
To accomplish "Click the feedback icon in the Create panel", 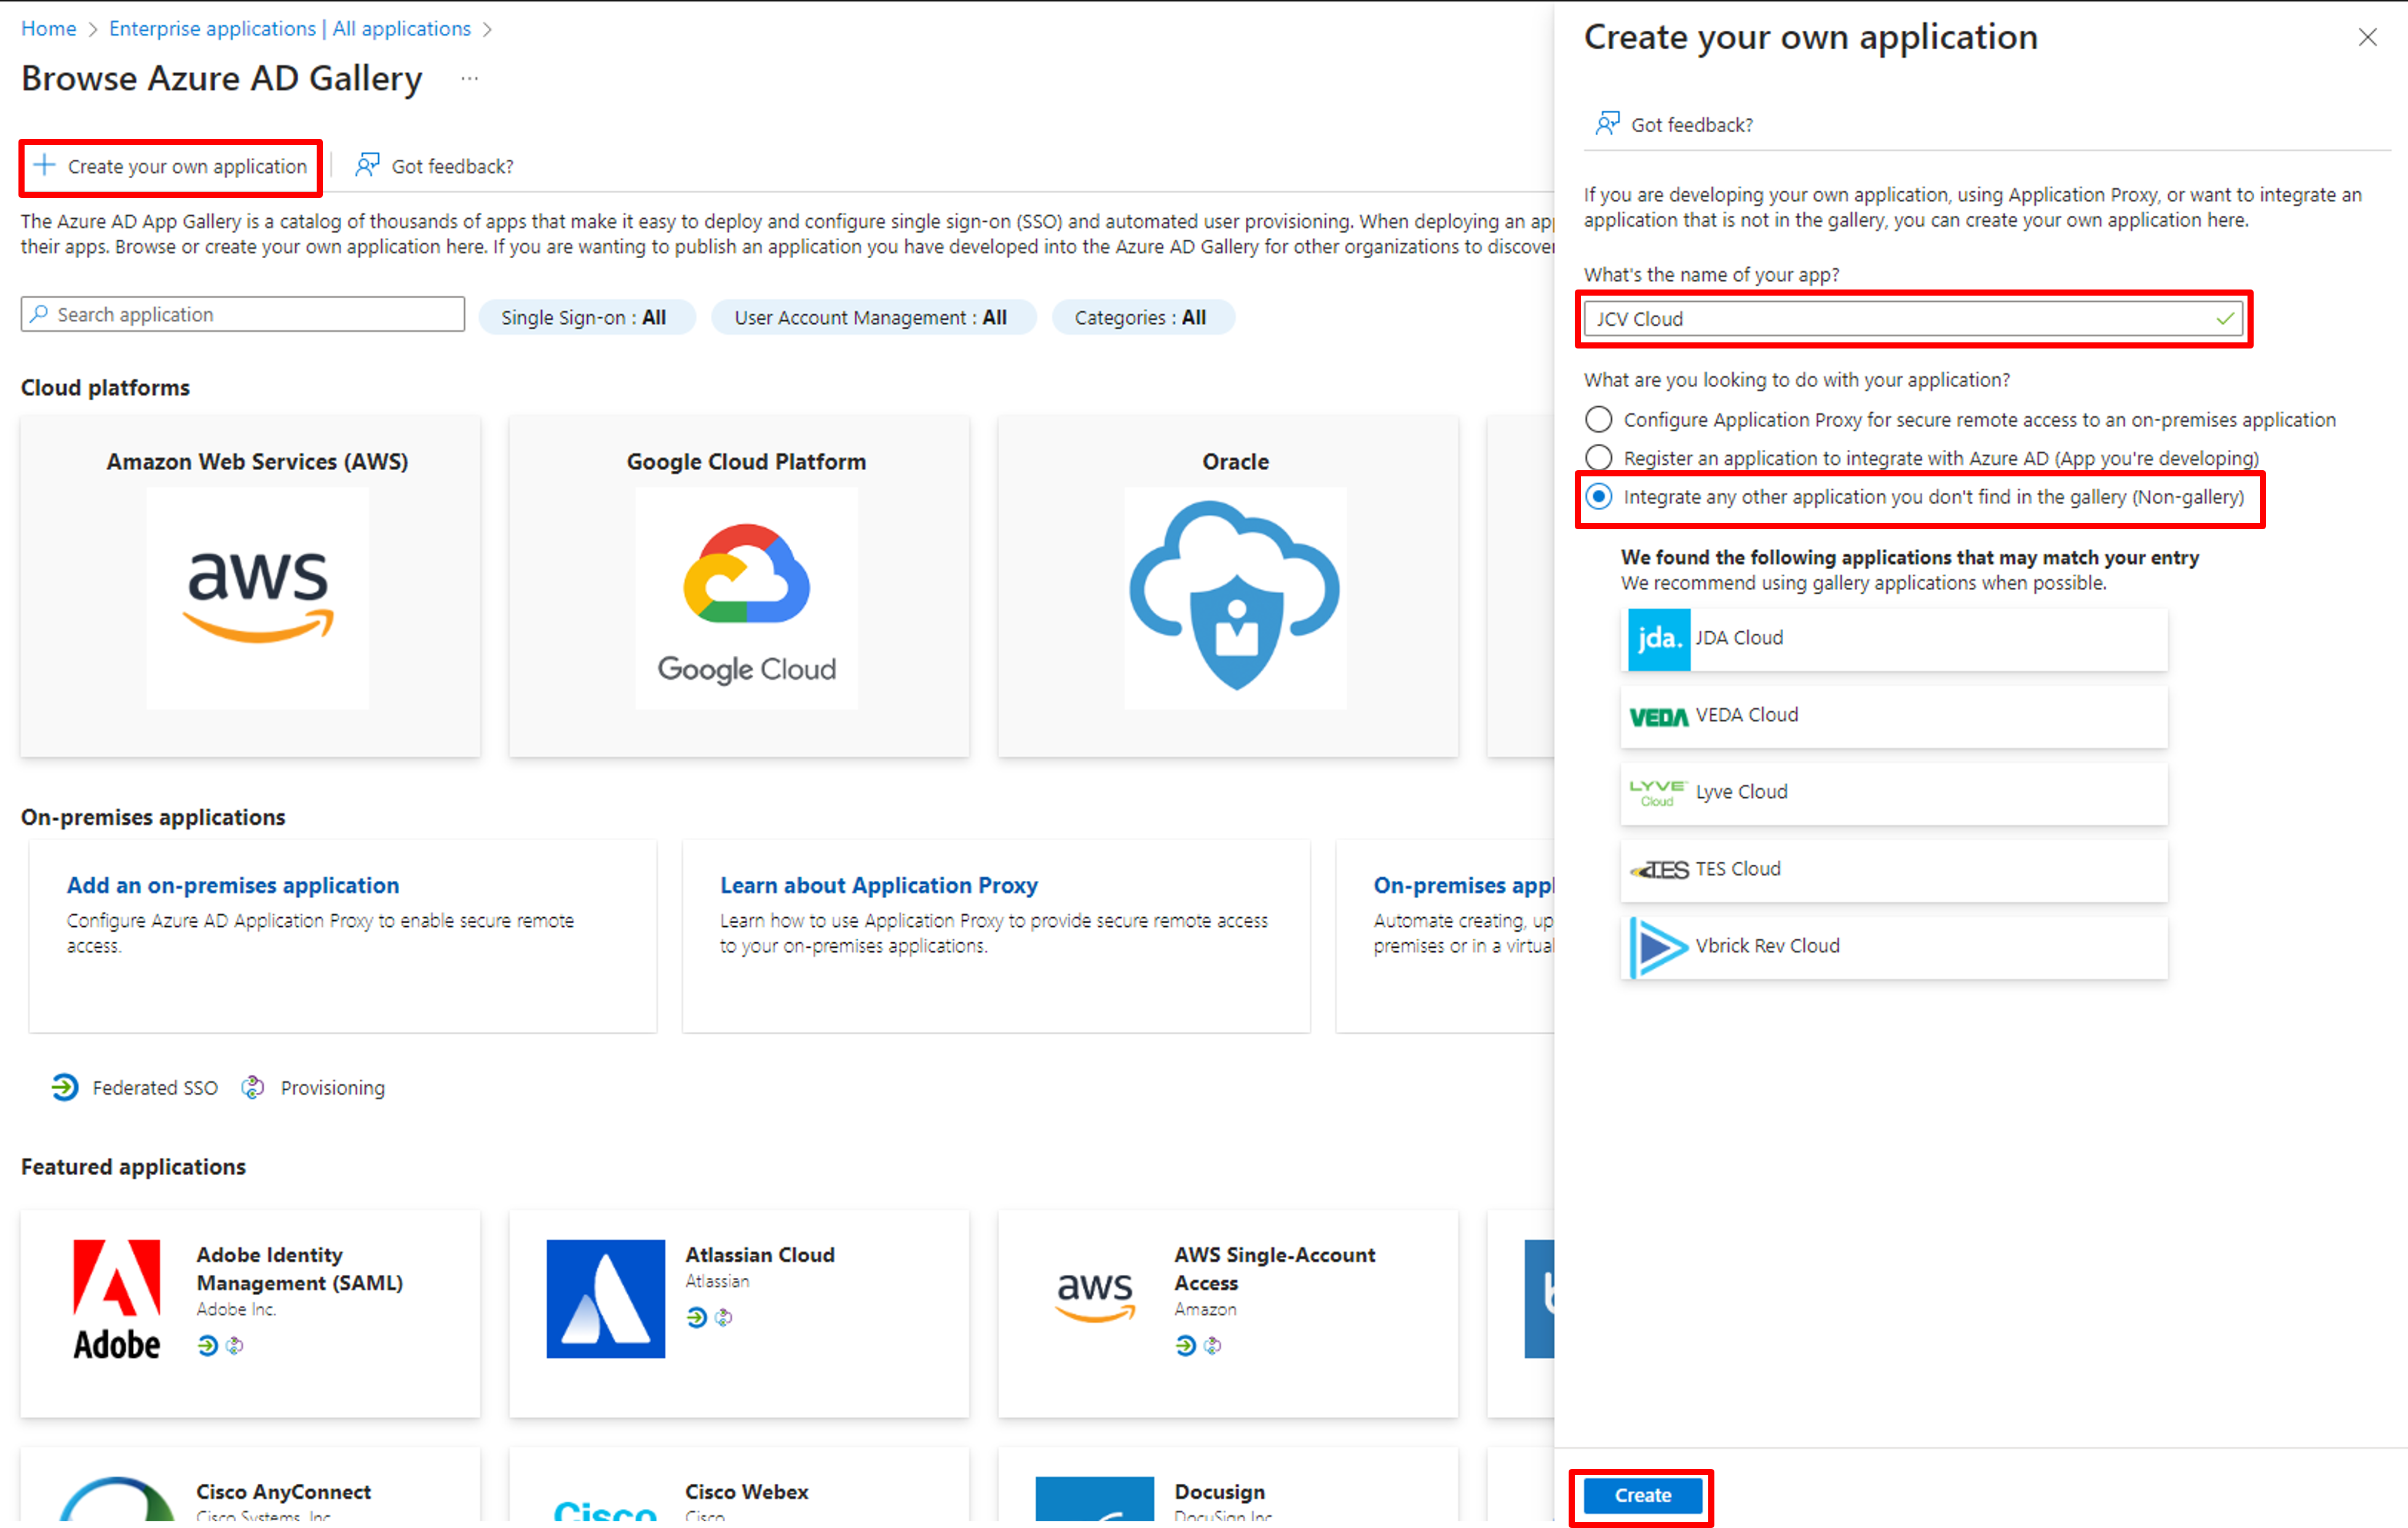I will 1607,124.
